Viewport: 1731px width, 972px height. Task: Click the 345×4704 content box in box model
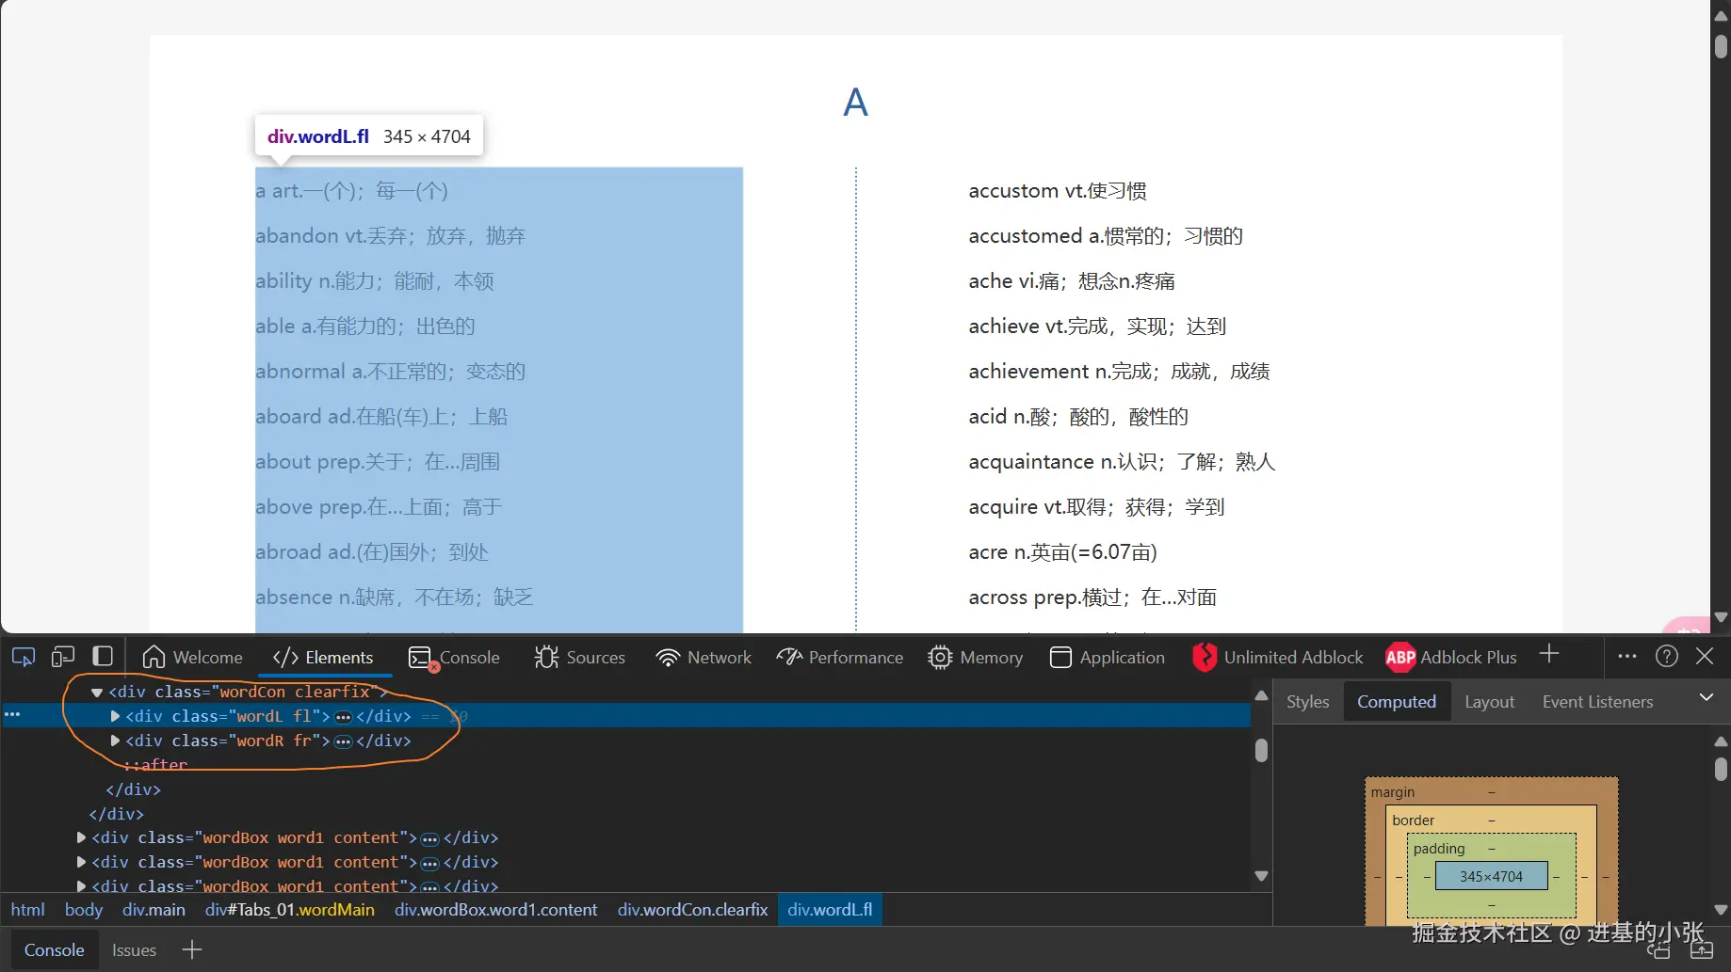[1492, 877]
